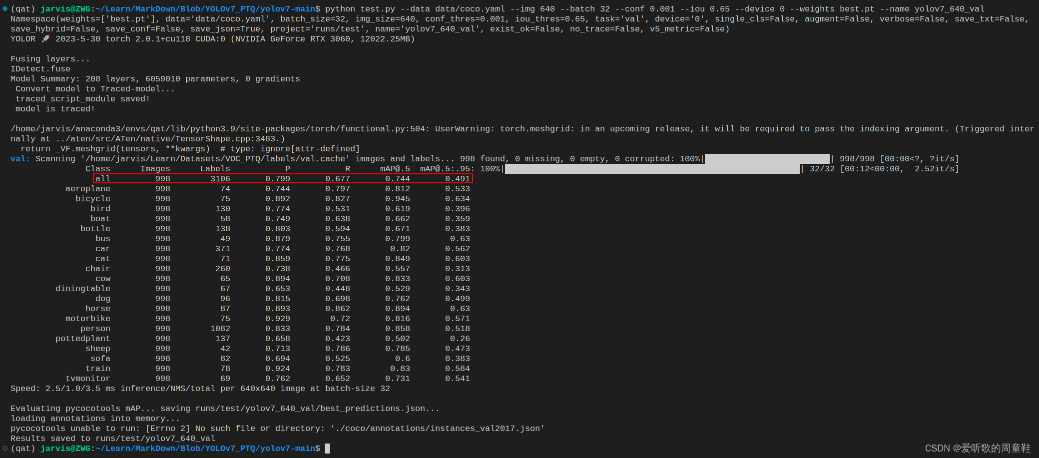The height and width of the screenshot is (458, 1039).
Task: Select the 0.491 mAP value for all
Action: 458,179
